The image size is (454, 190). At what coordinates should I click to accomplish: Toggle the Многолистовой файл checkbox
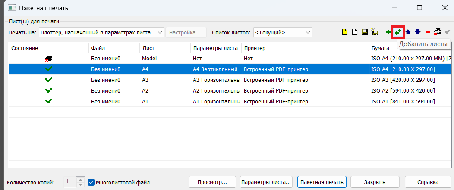pyautogui.click(x=91, y=182)
